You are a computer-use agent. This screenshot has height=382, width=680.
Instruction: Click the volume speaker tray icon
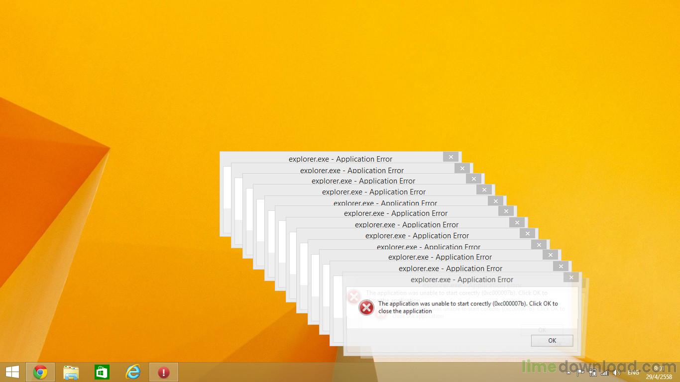click(617, 373)
